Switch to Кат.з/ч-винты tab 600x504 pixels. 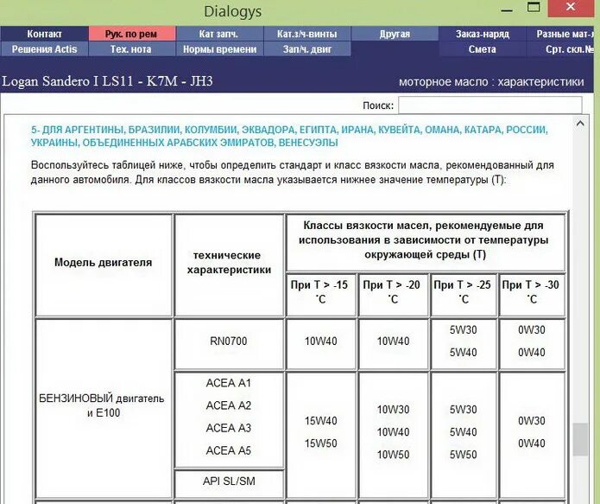point(306,34)
